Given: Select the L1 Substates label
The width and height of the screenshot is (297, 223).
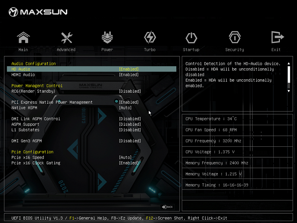Looking at the screenshot, I should coord(26,130).
